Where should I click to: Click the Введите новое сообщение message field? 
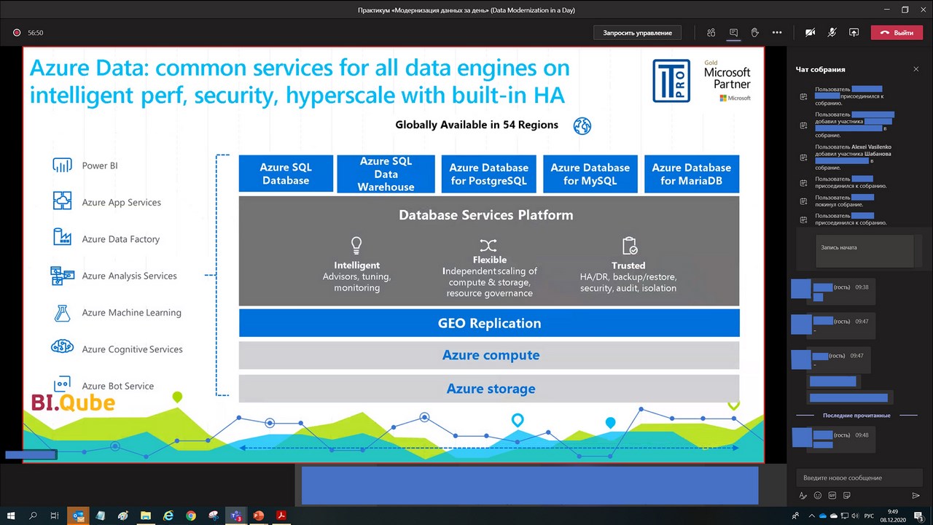860,478
